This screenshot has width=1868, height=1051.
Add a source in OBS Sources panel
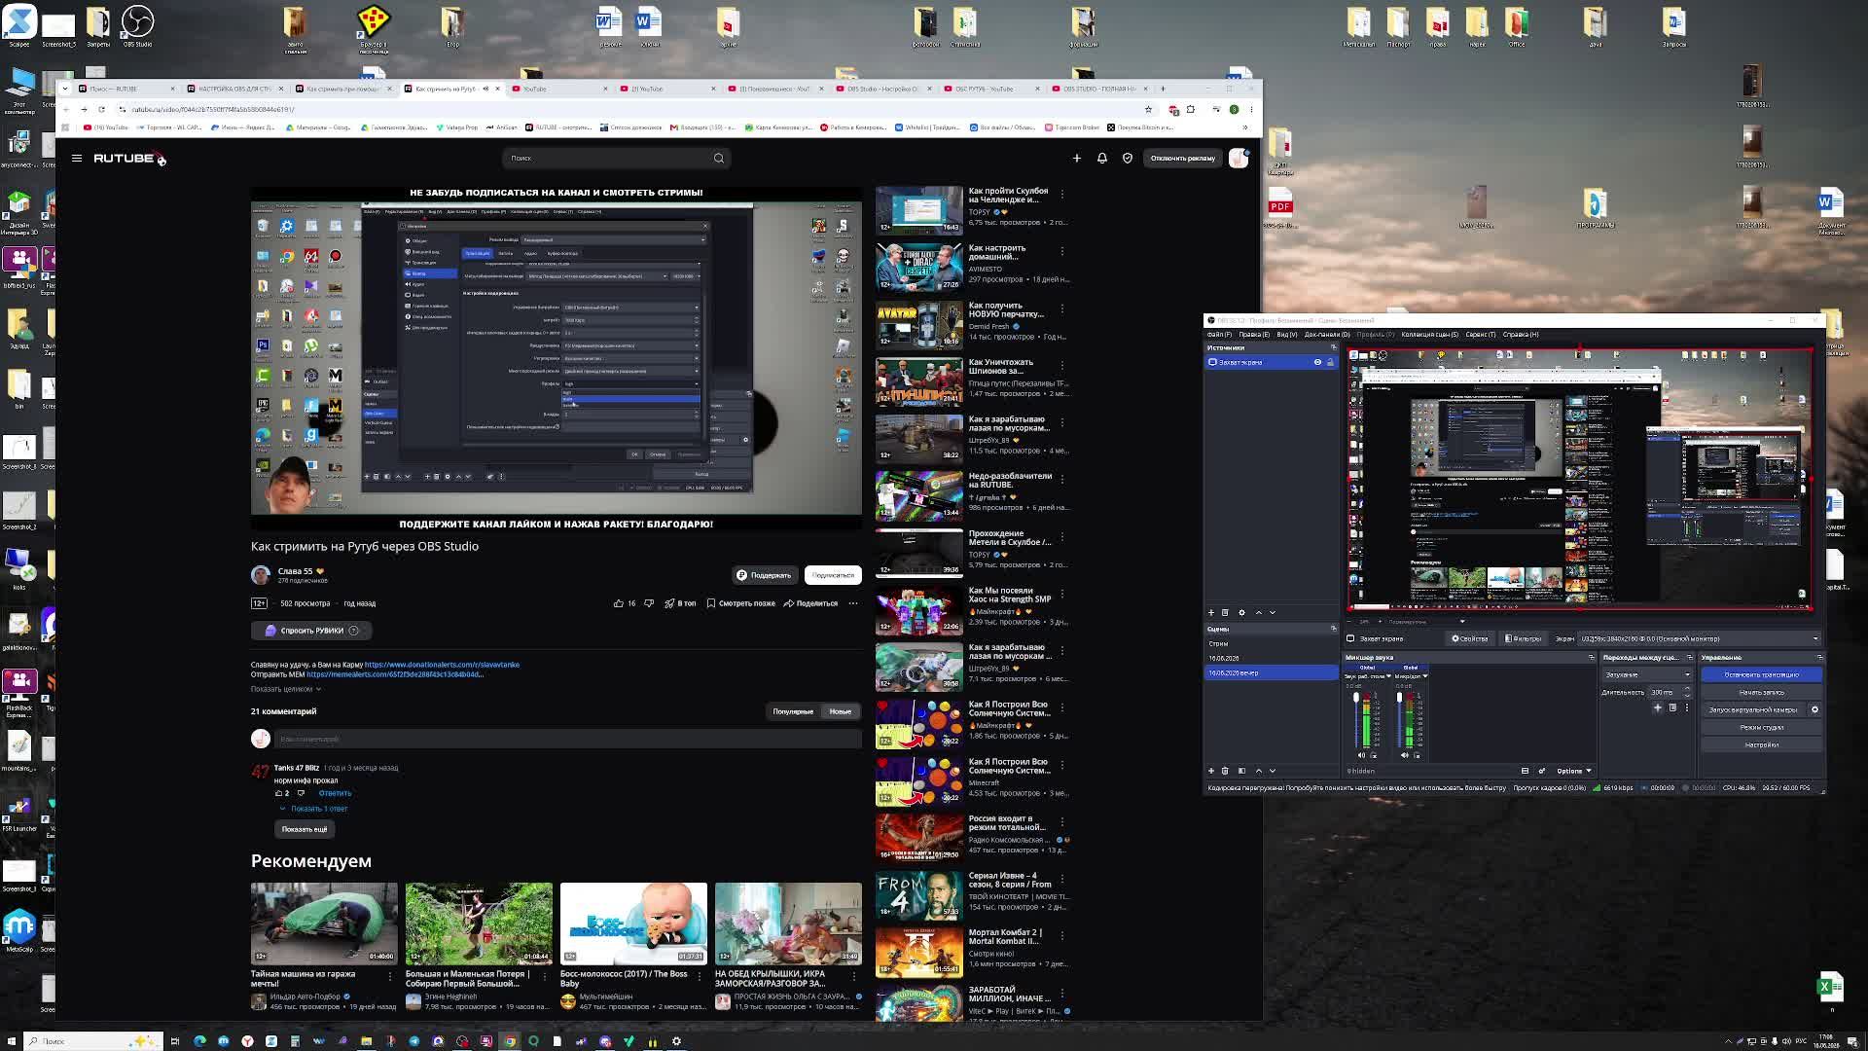(1211, 612)
